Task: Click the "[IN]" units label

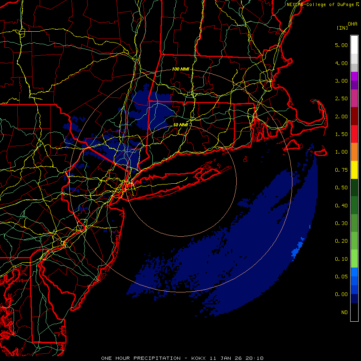Action: [342, 28]
